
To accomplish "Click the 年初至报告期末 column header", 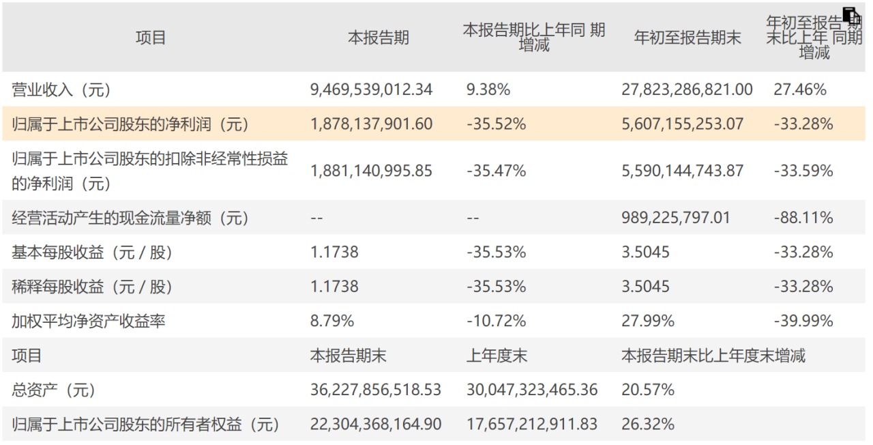I will click(x=687, y=38).
